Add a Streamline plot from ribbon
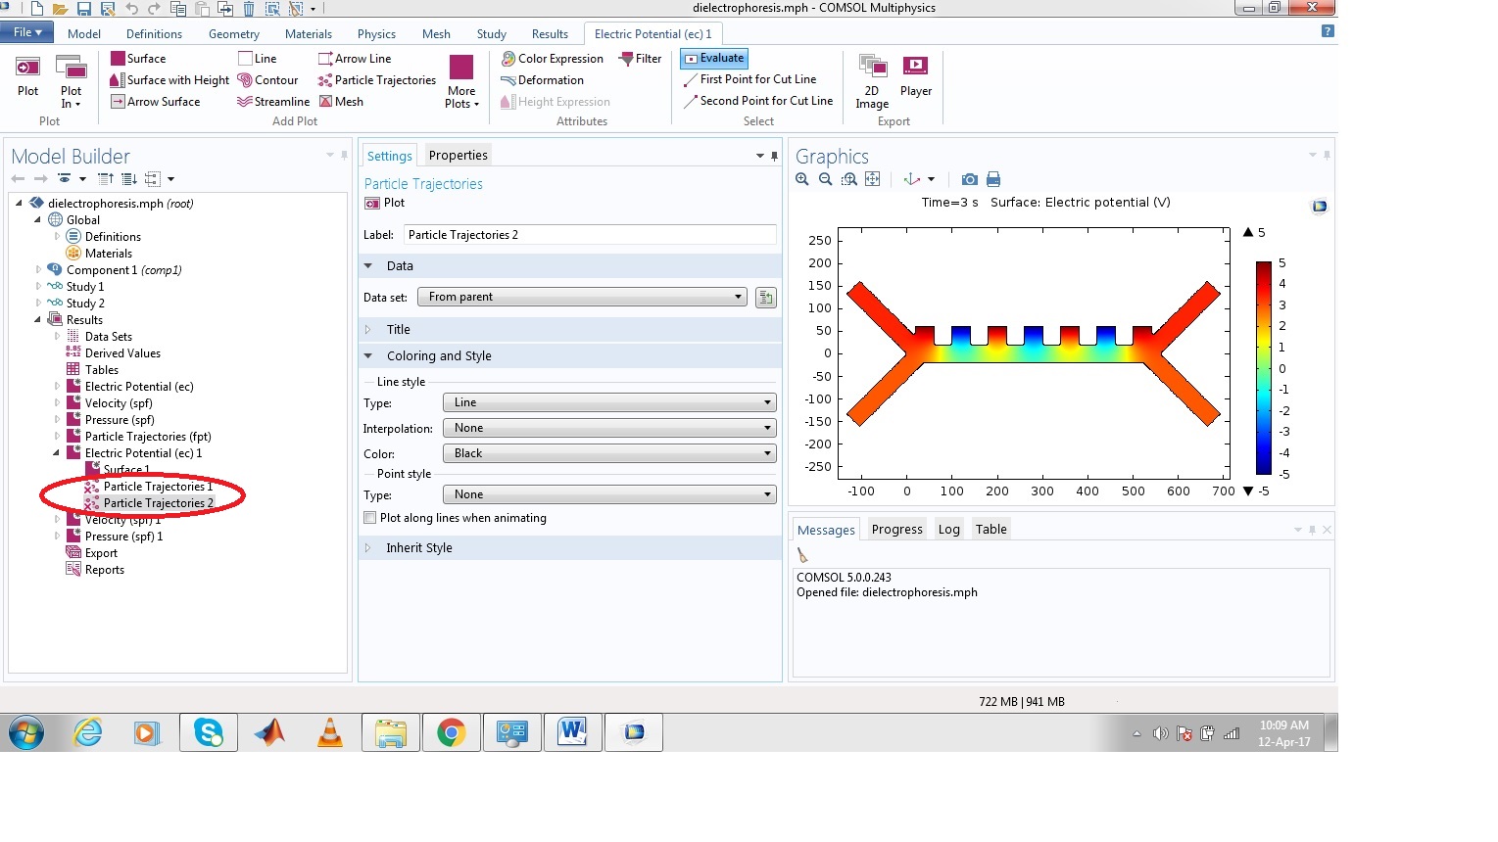The height and width of the screenshot is (842, 1498). click(273, 102)
